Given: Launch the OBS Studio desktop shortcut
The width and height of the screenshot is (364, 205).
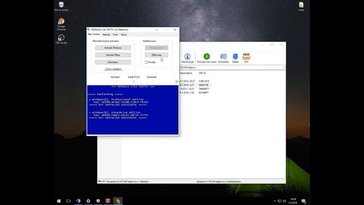Looking at the screenshot, I should tap(61, 39).
